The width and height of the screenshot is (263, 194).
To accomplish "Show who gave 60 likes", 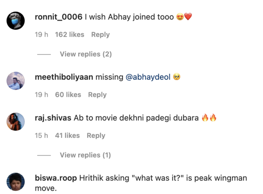I will coord(68,95).
